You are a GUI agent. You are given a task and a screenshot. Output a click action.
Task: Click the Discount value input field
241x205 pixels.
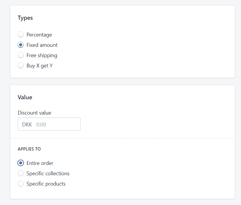[49, 124]
